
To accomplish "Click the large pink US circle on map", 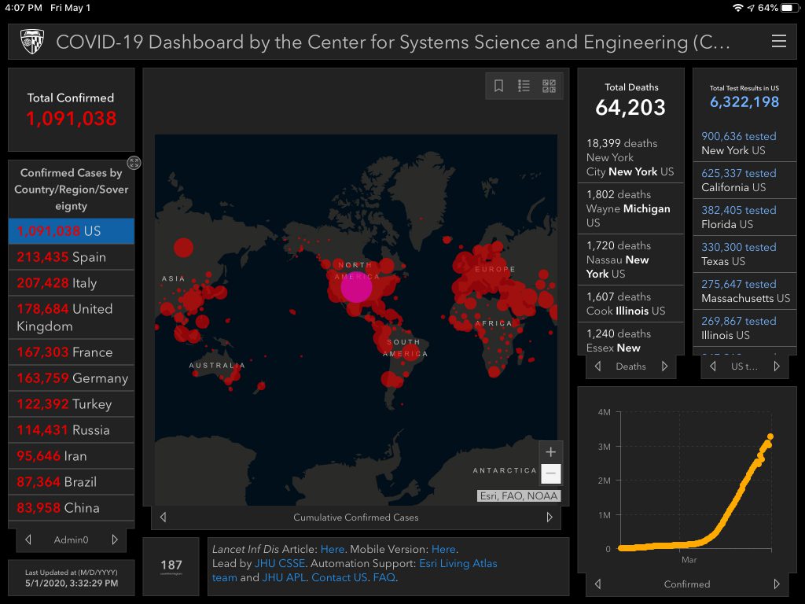I will click(356, 287).
